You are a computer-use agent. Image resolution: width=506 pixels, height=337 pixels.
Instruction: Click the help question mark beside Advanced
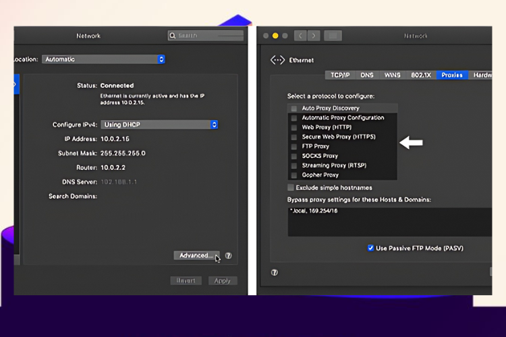(229, 255)
